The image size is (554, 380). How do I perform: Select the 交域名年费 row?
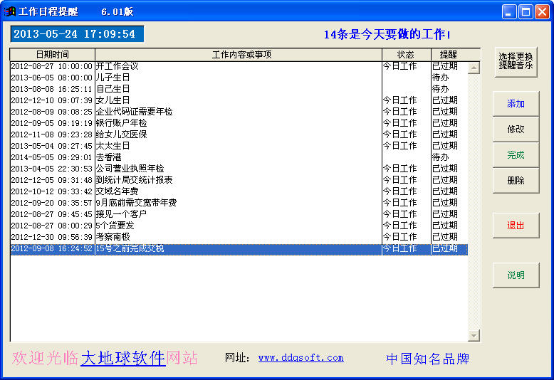(239, 191)
